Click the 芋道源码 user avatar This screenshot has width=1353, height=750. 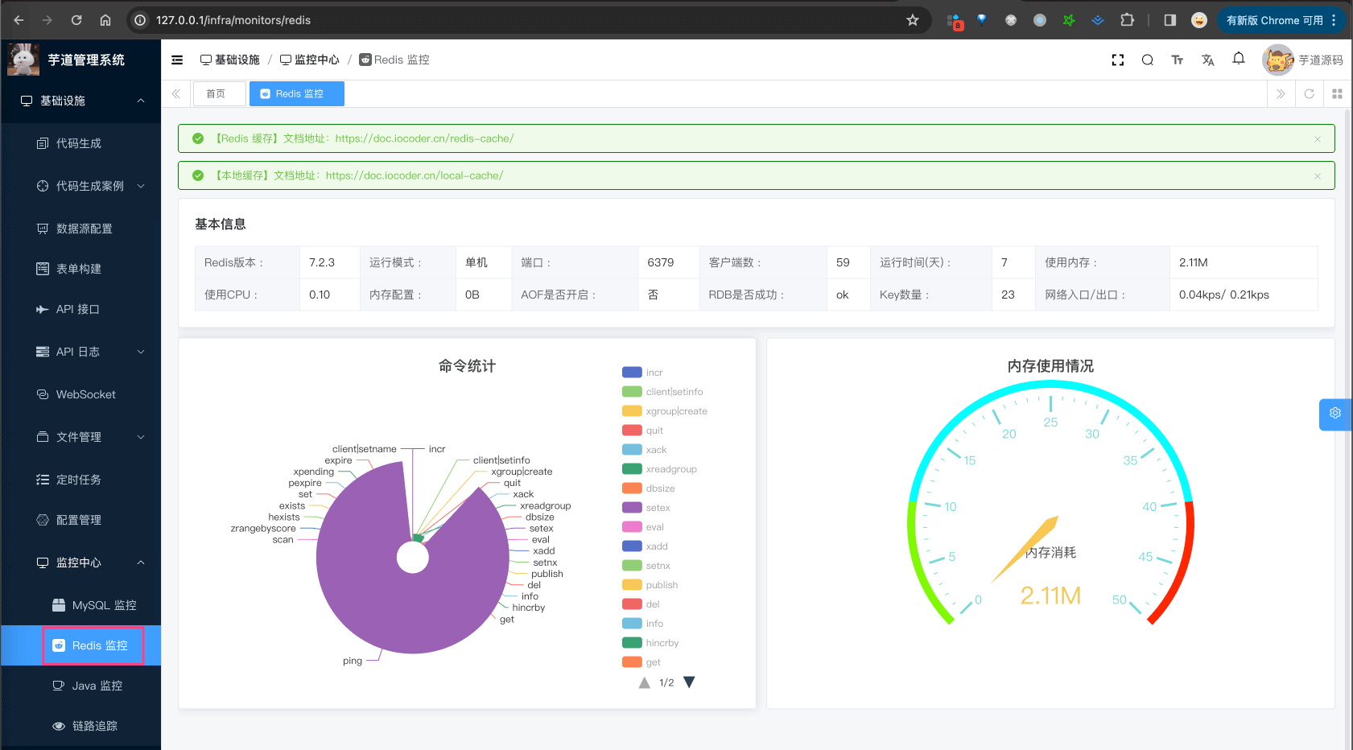[x=1278, y=60]
